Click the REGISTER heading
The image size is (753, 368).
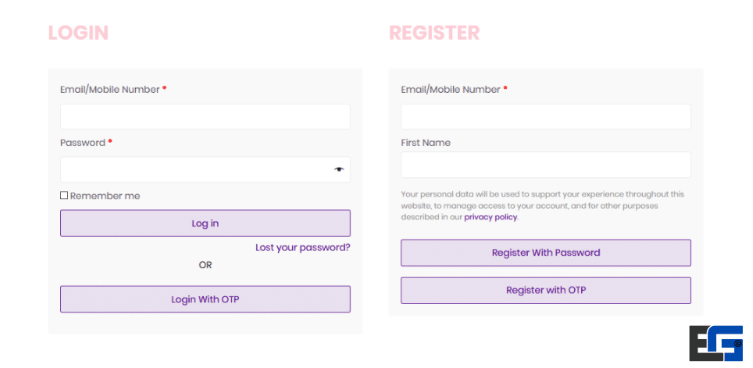coord(434,33)
